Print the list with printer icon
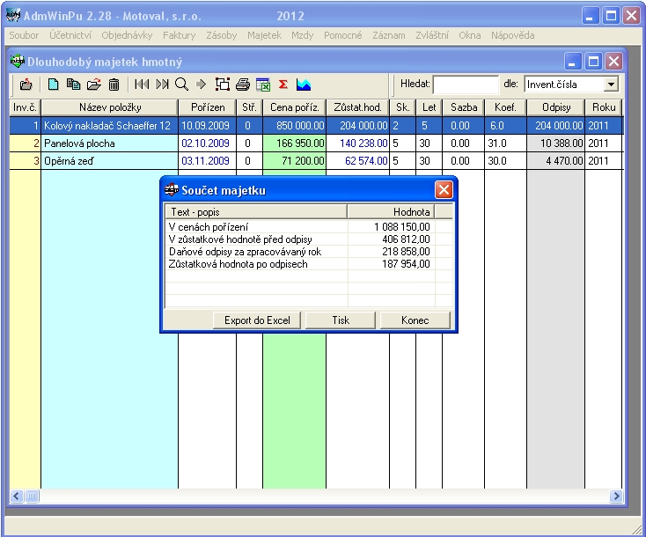 (x=243, y=85)
